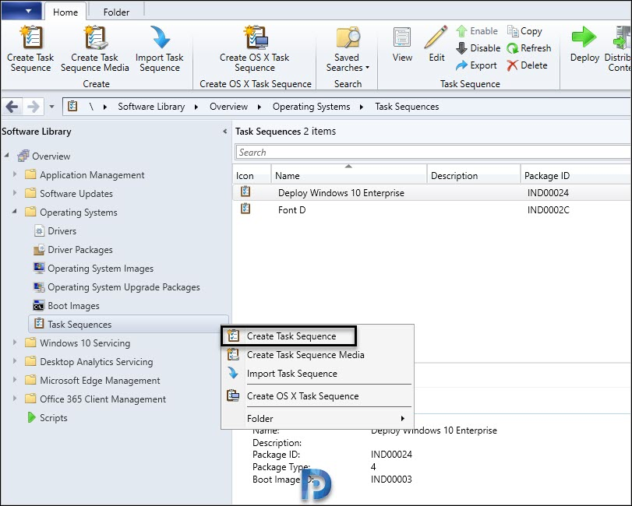Open Saved Searches dropdown in ribbon
Screen dimensions: 632x506
click(x=348, y=49)
